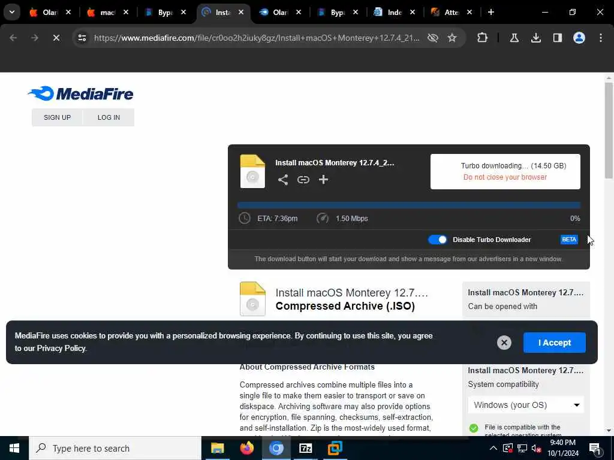Open a new browser tab
The width and height of the screenshot is (614, 460).
click(x=491, y=12)
